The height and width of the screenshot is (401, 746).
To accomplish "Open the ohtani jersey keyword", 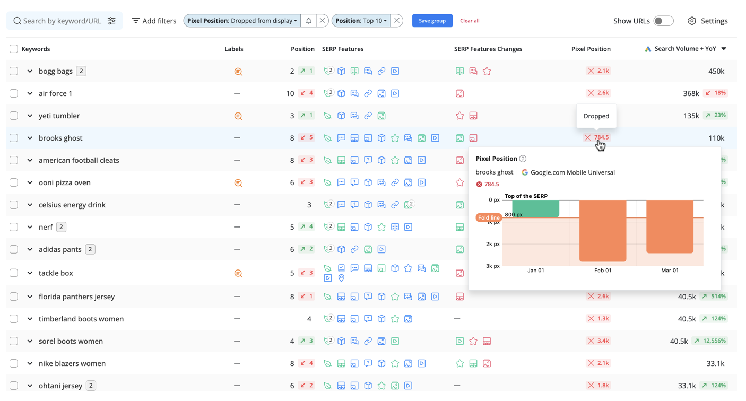I will (60, 386).
